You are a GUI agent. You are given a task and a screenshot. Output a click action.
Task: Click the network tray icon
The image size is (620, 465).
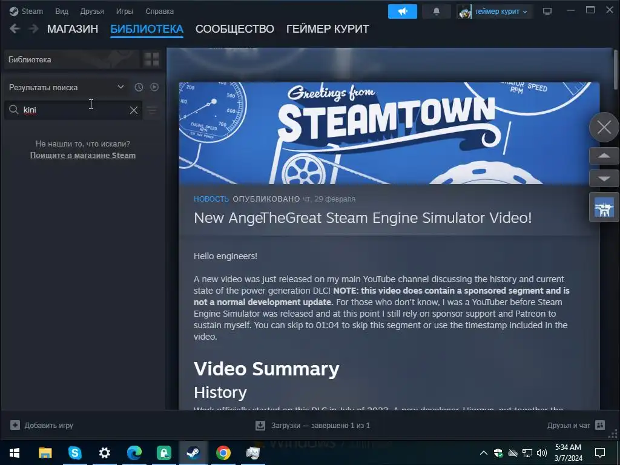pyautogui.click(x=527, y=453)
